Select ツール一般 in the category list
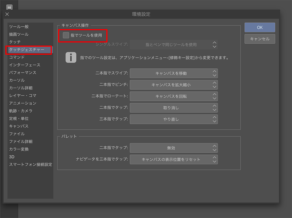 (19, 27)
